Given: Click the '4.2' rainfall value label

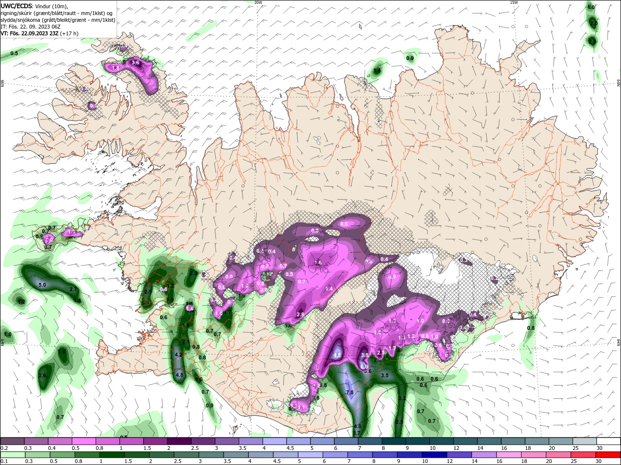Looking at the screenshot, I should point(178,355).
